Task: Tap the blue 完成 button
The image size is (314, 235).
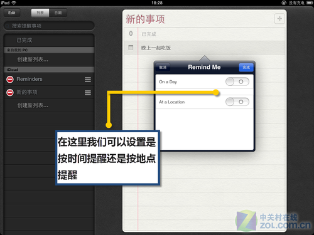Action: coord(246,67)
